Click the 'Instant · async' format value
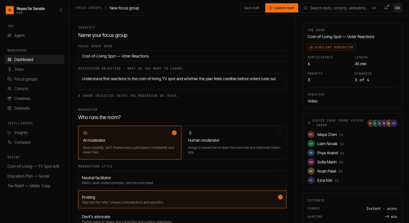The width and height of the screenshot is (409, 223). click(x=382, y=208)
